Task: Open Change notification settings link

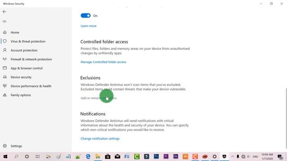Action: [100, 139]
